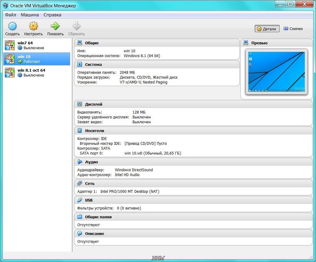The height and width of the screenshot is (262, 316).
Task: Open the Дисплей section header
Action: tap(193, 104)
